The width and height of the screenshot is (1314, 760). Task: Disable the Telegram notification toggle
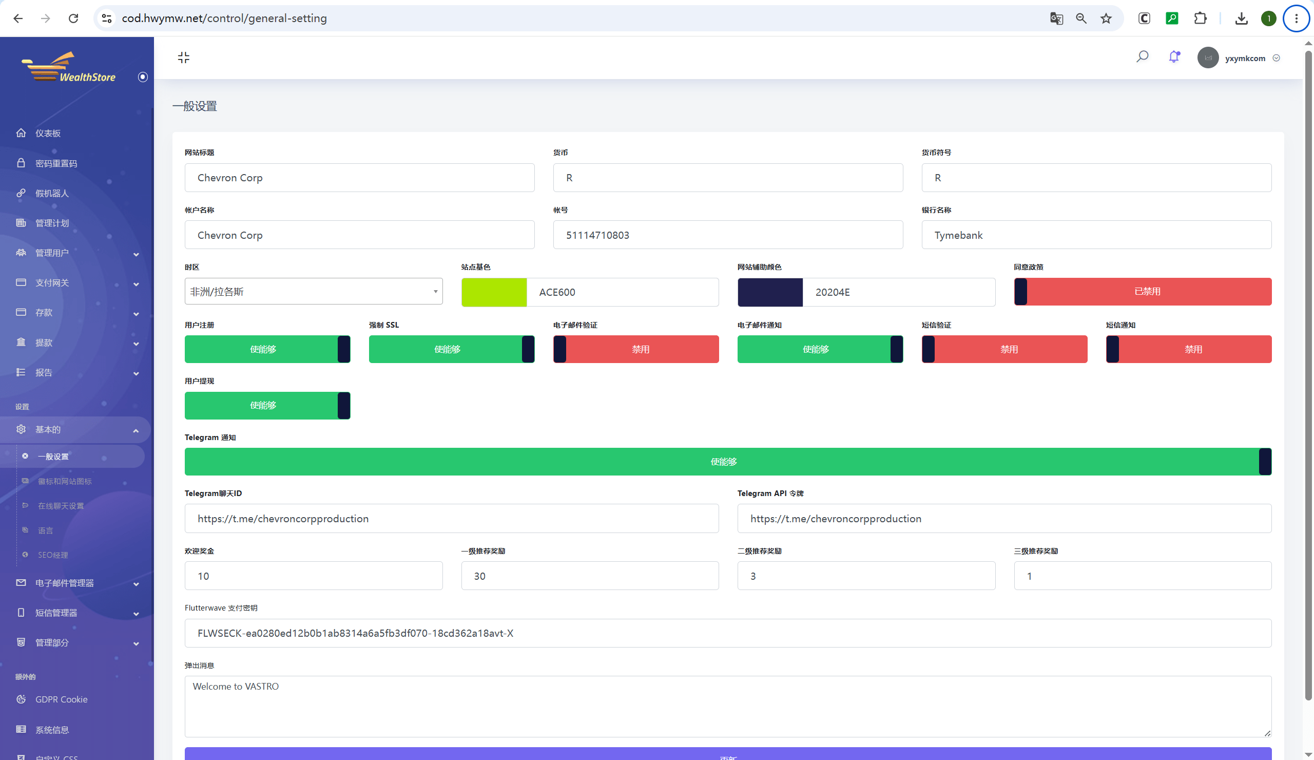pos(728,461)
